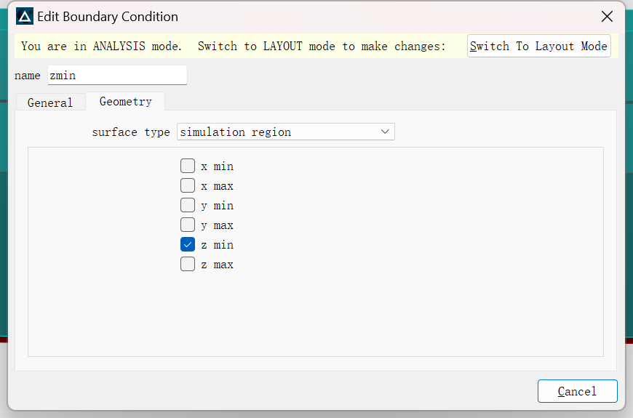This screenshot has width=633, height=418.
Task: Click the chevron arrow of surface type
Action: pos(385,132)
